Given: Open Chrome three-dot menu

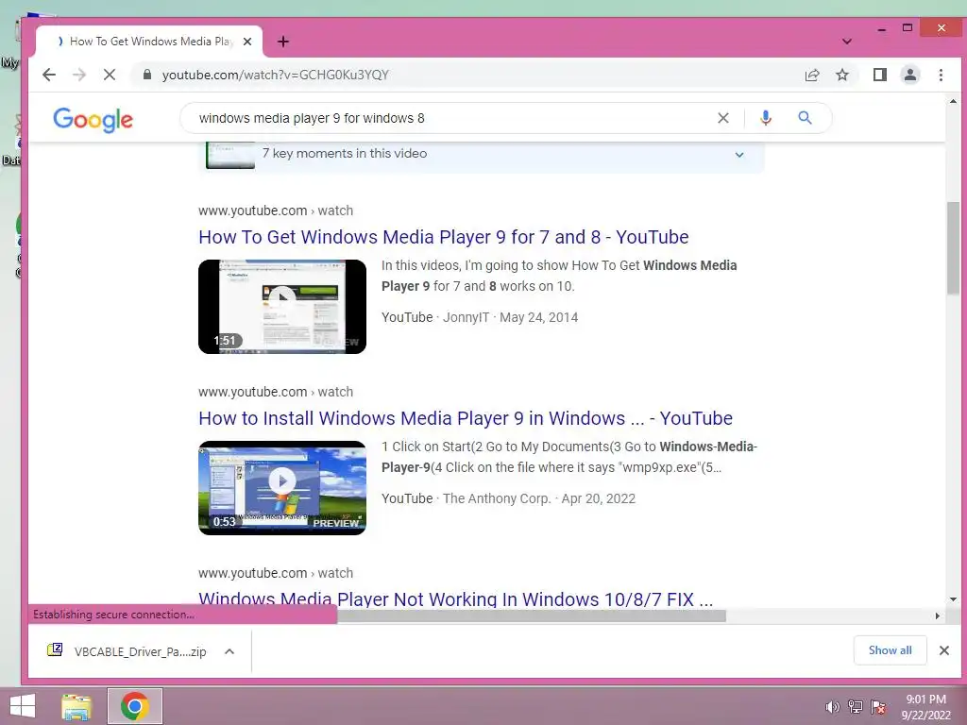Looking at the screenshot, I should pyautogui.click(x=942, y=76).
